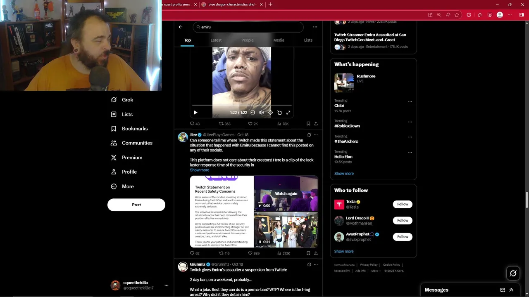Image resolution: width=529 pixels, height=297 pixels.
Task: Toggle closed captions on the video
Action: tap(253, 113)
